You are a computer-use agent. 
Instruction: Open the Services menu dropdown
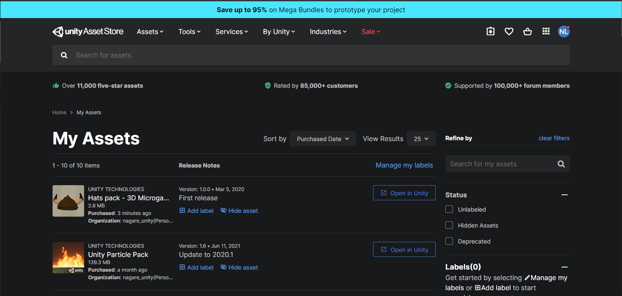click(x=232, y=31)
